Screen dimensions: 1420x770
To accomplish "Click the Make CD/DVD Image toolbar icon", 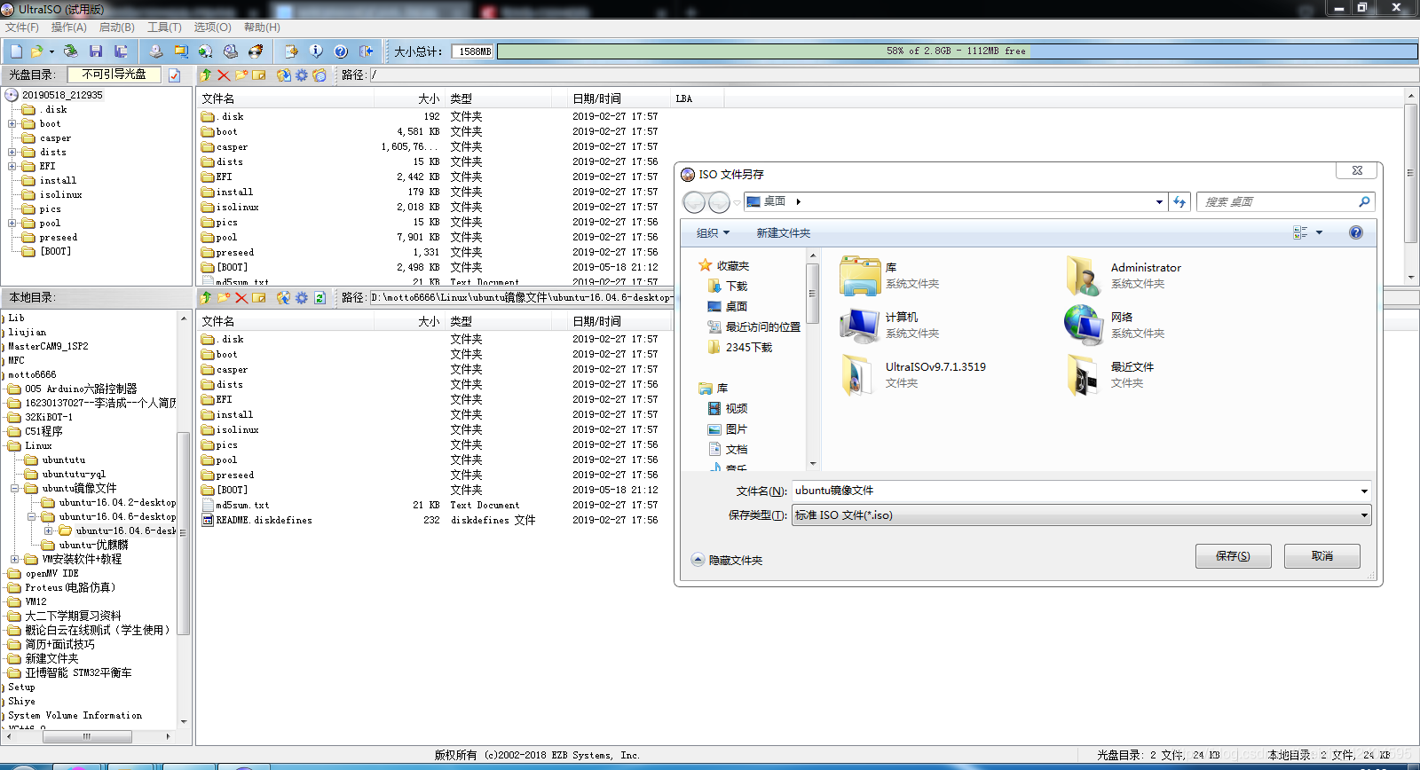I will (155, 51).
